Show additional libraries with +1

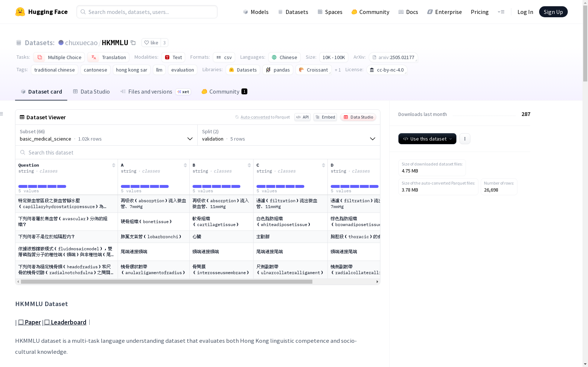pyautogui.click(x=338, y=70)
